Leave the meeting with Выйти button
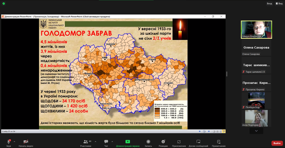The image size is (285, 148). pos(277,143)
